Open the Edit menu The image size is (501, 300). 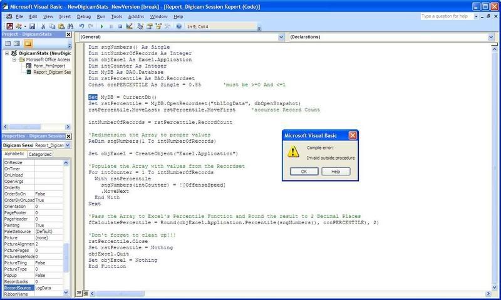(33, 17)
